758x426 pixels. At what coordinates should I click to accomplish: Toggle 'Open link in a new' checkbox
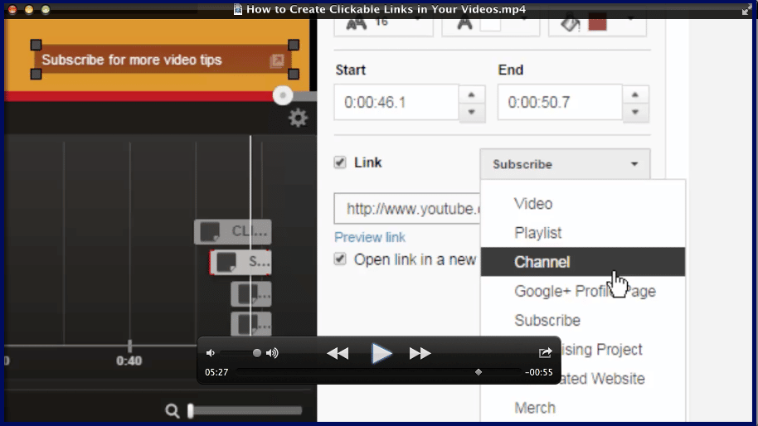(x=340, y=259)
